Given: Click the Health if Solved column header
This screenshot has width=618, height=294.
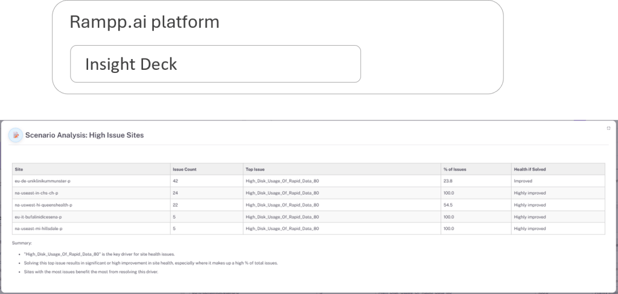Looking at the screenshot, I should point(530,169).
